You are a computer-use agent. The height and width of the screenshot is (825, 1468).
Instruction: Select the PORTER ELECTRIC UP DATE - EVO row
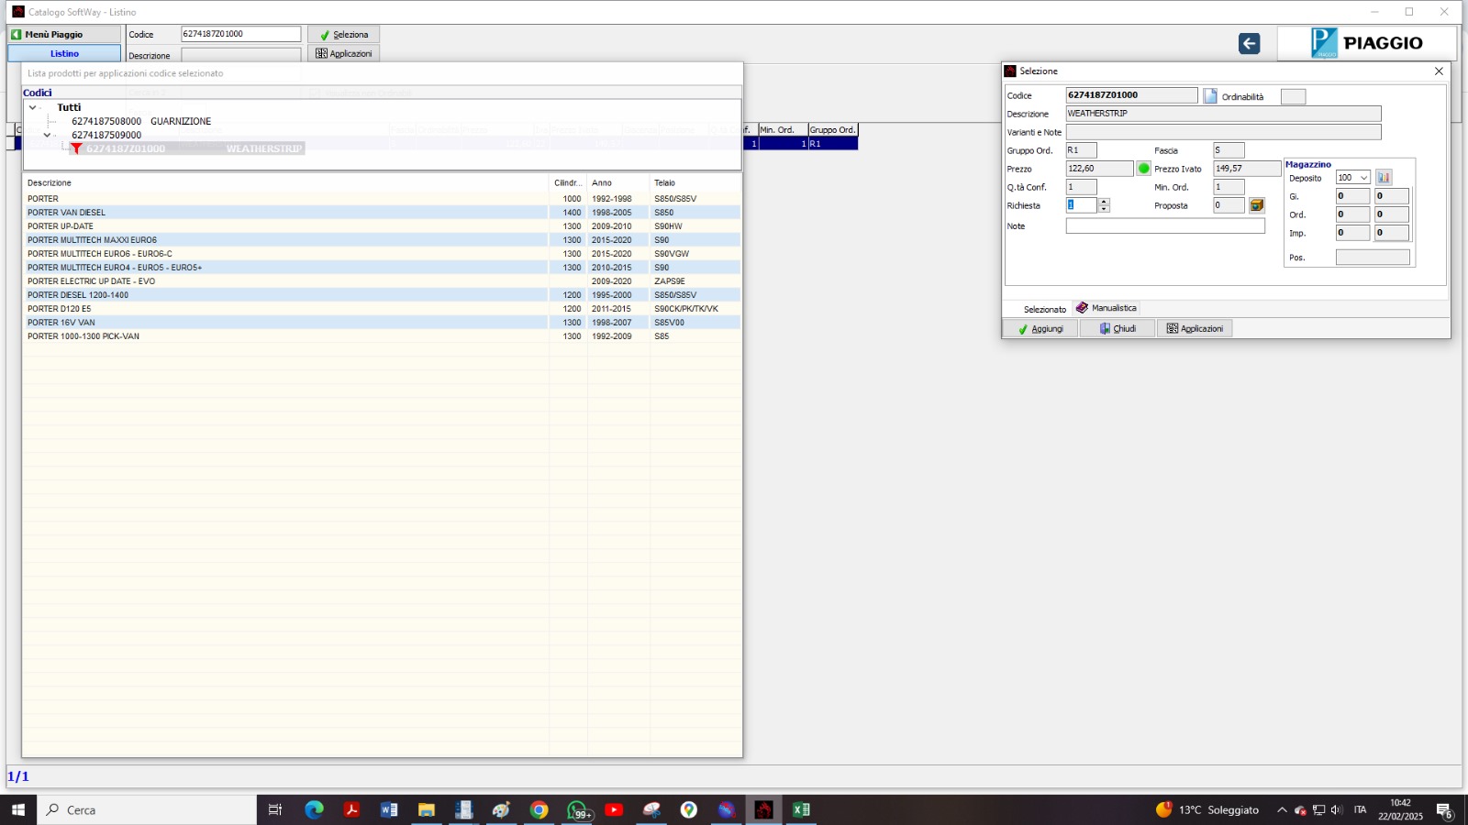[91, 281]
